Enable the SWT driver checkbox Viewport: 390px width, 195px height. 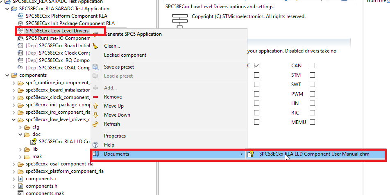tap(313, 85)
